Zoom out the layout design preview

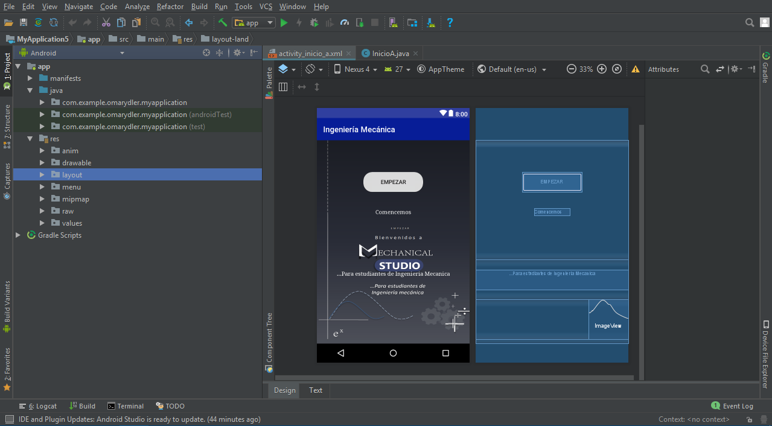pos(571,69)
